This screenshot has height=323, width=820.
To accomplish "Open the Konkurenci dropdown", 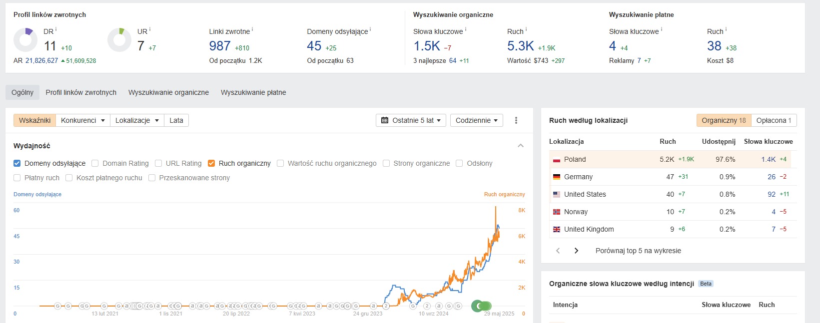I will click(83, 120).
